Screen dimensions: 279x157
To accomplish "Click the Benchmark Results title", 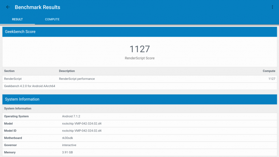I will pos(37,7).
